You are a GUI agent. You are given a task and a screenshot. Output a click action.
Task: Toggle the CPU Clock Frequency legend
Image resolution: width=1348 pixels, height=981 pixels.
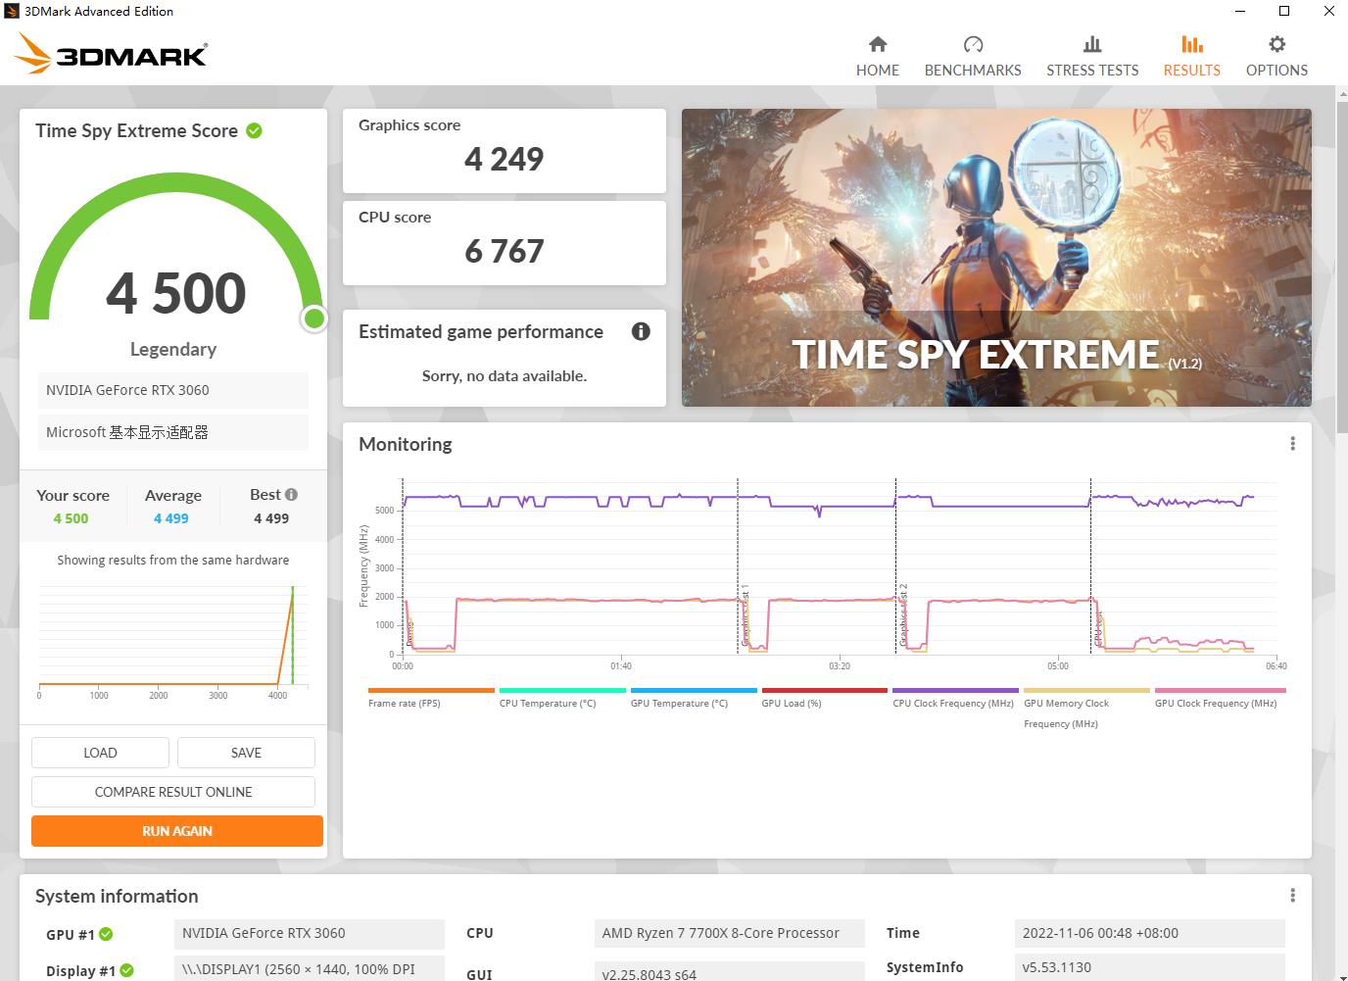(x=955, y=698)
